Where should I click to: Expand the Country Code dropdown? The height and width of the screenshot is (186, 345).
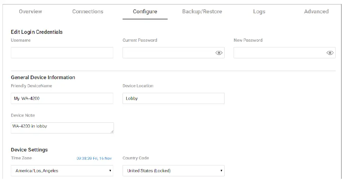tap(173, 171)
